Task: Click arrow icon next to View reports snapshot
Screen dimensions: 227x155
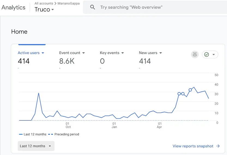Action: coord(218,146)
